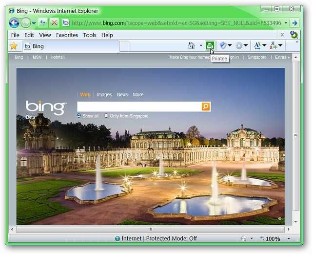Select the Images search category

(x=104, y=94)
